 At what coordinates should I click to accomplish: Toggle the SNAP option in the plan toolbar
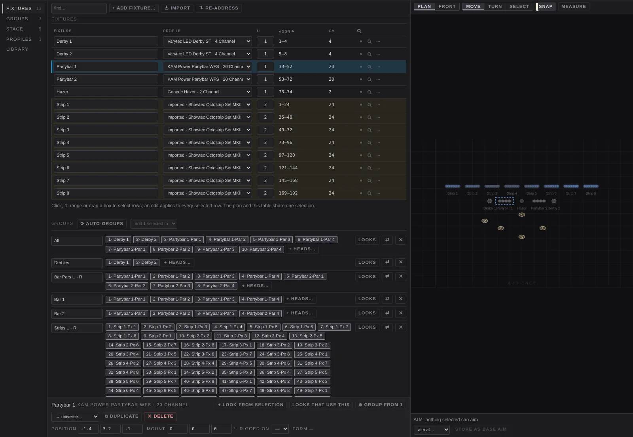546,7
